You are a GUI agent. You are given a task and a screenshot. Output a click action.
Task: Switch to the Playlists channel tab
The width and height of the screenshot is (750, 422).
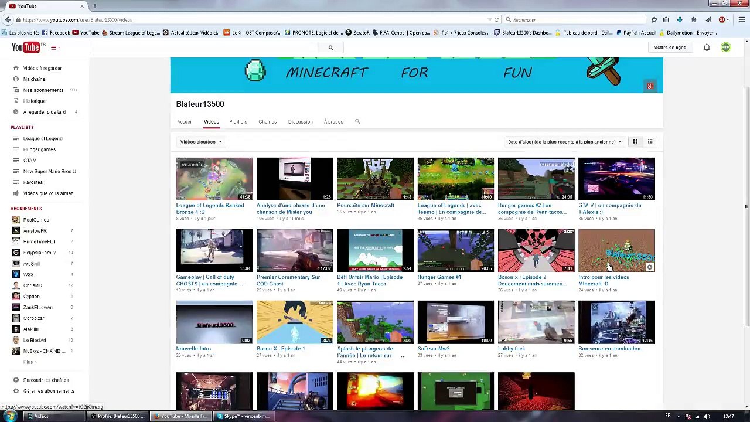[238, 122]
